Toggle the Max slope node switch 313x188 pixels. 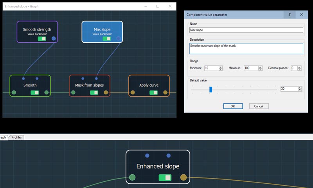[x=106, y=38]
